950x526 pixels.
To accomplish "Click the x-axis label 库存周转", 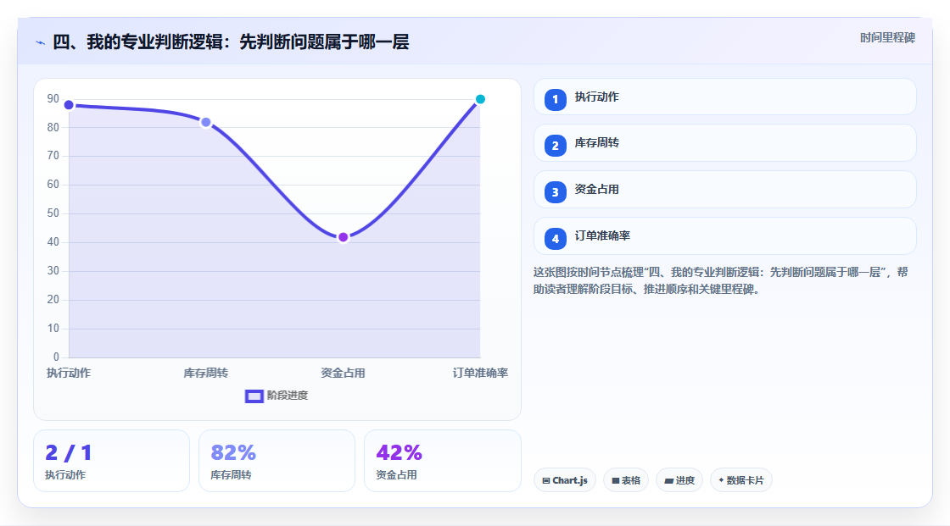I will [x=206, y=373].
